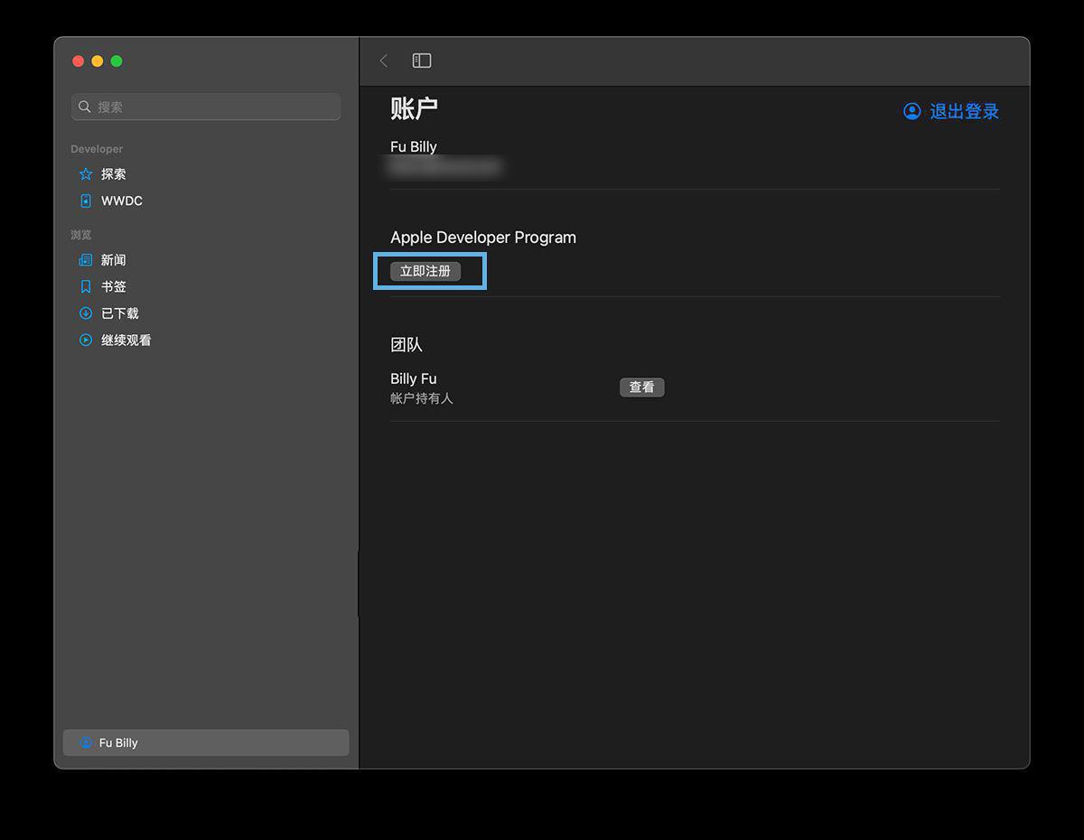Sign out using 退出登录
Image resolution: width=1084 pixels, height=840 pixels.
963,110
